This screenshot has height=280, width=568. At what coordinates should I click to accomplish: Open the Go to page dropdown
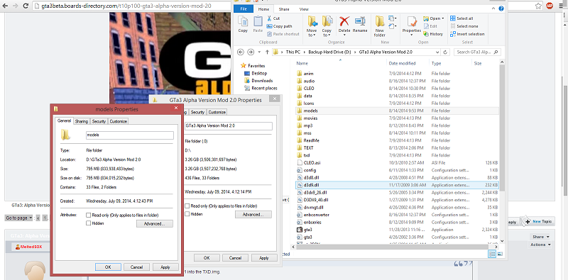point(19,218)
